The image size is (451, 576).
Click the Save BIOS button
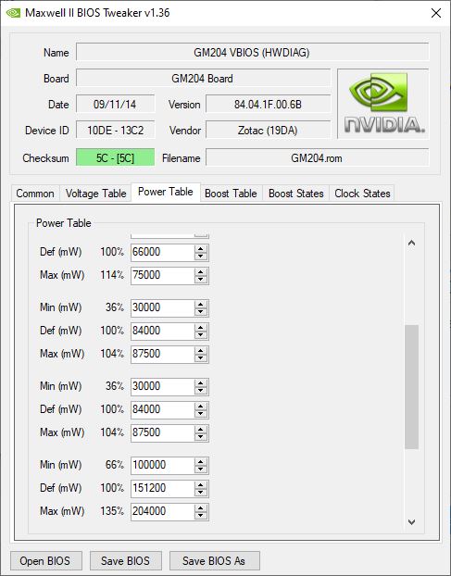[126, 561]
